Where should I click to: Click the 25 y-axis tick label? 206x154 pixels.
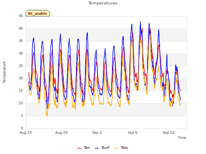point(21,66)
